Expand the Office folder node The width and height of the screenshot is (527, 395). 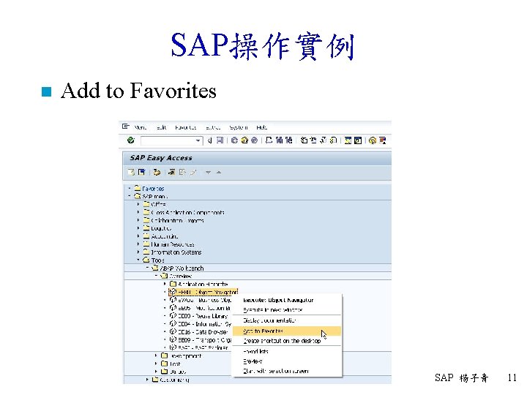pyautogui.click(x=138, y=204)
